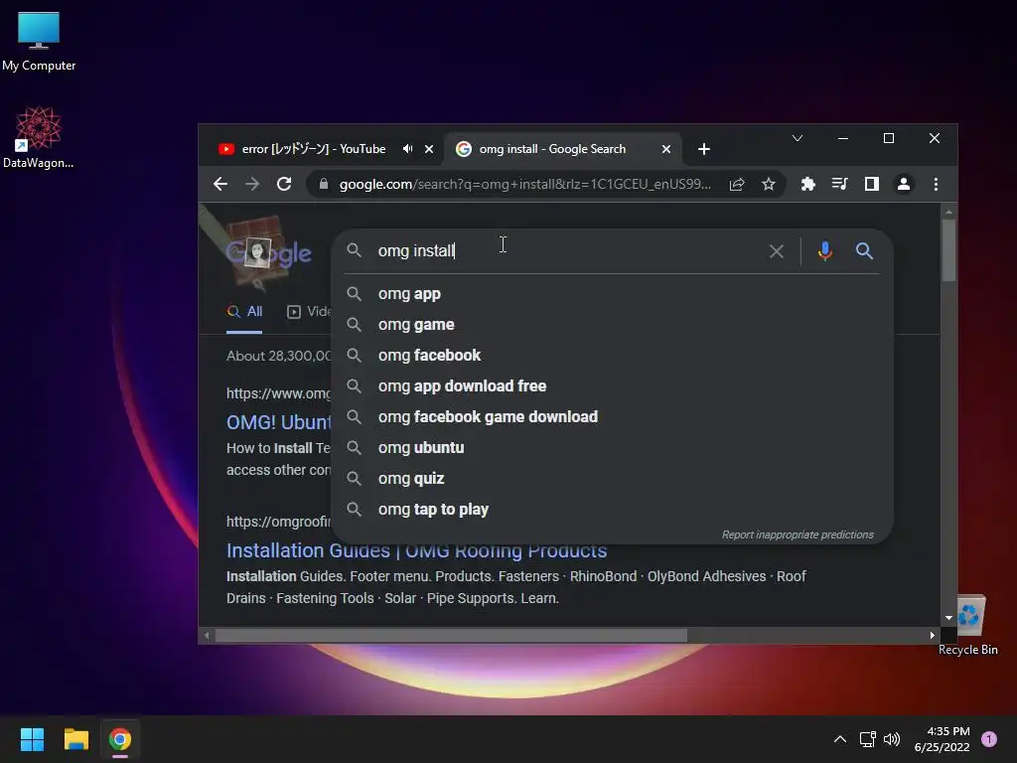Viewport: 1017px width, 763px height.
Task: Click the 'About 28,300,00' results count text
Action: click(279, 357)
